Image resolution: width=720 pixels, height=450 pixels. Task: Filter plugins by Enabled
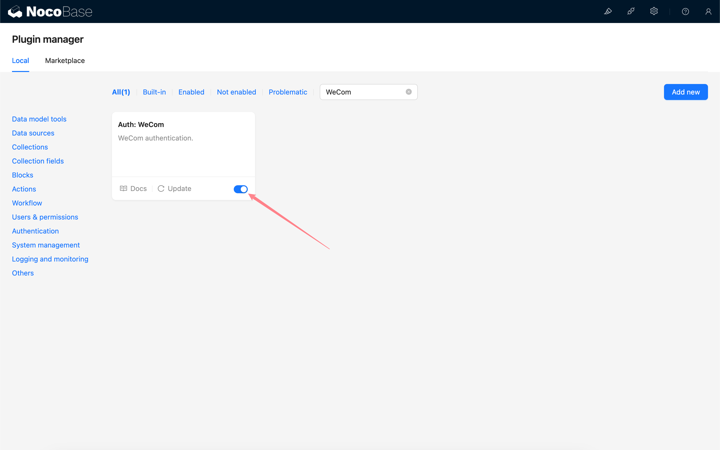pos(191,92)
